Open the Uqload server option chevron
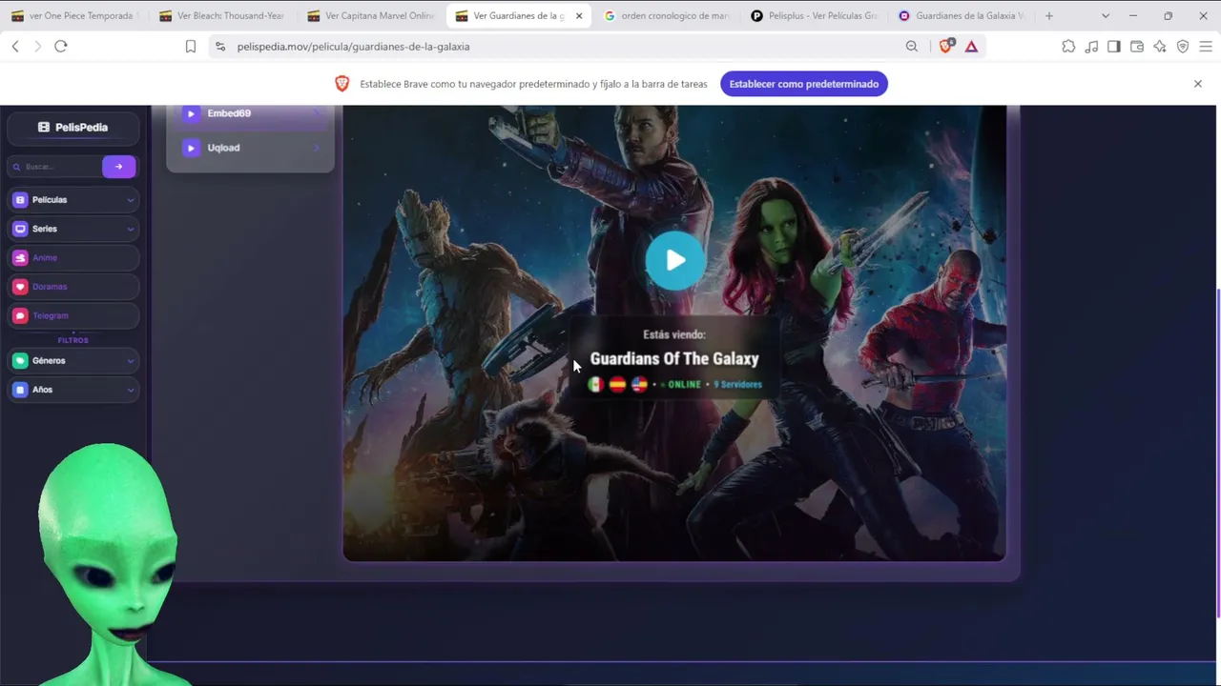Screen dimensions: 1221x686 317,148
